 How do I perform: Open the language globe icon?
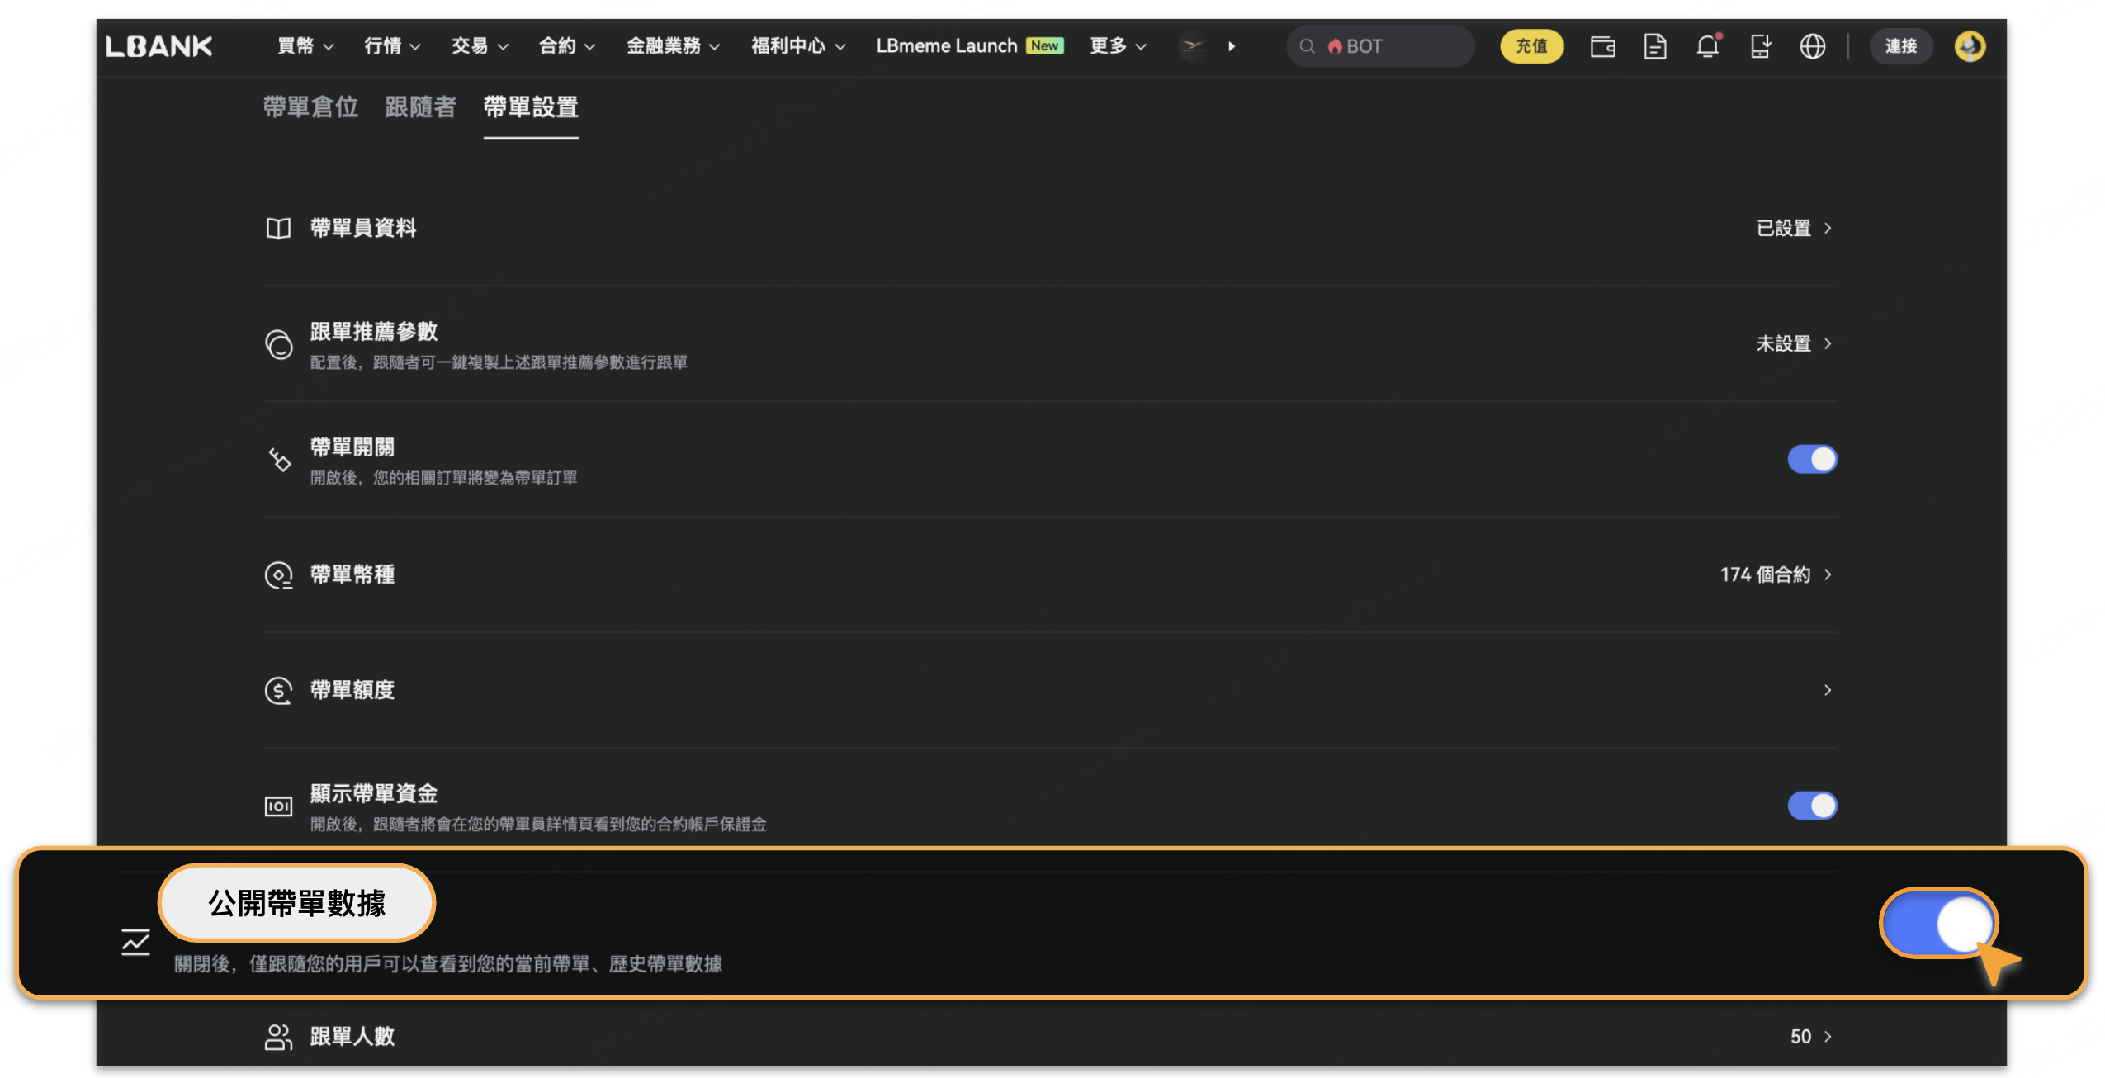click(x=1812, y=46)
